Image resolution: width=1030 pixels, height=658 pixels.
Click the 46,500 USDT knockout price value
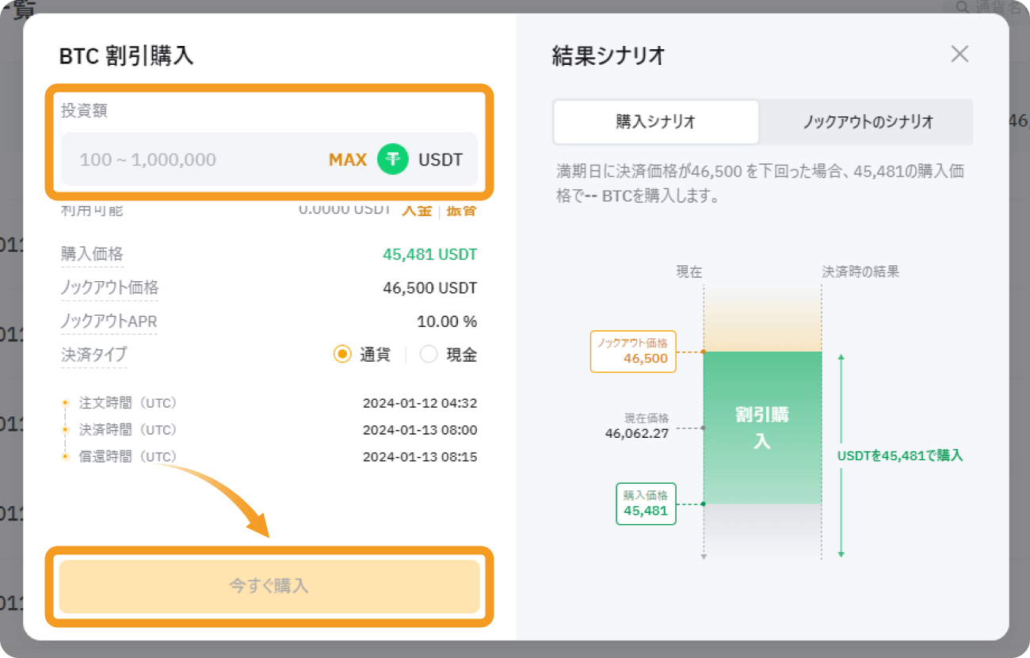click(x=430, y=287)
